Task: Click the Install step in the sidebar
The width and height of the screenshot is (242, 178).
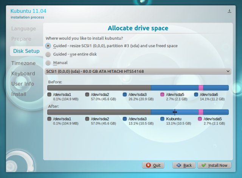Action: [19, 94]
